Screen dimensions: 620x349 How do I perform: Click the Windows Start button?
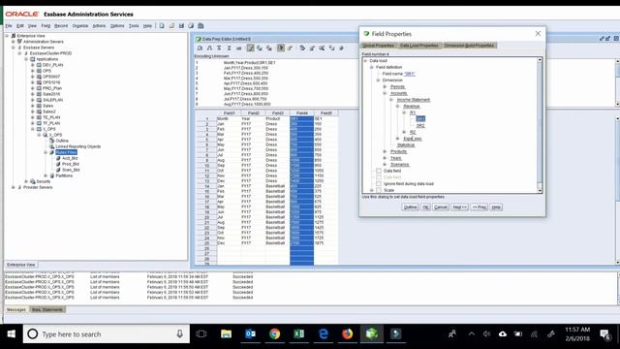(x=11, y=333)
